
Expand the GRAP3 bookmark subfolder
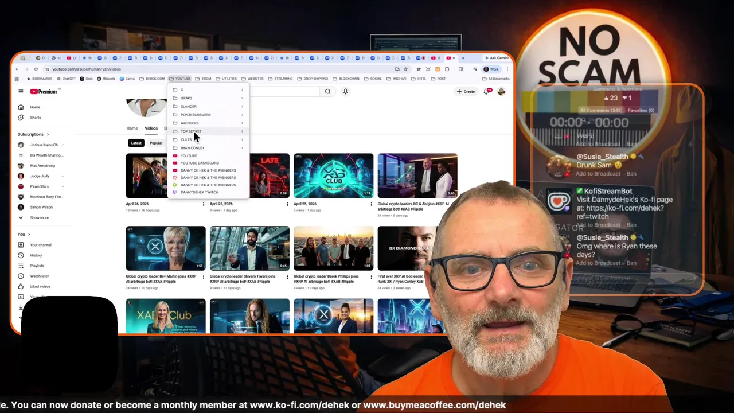point(209,98)
